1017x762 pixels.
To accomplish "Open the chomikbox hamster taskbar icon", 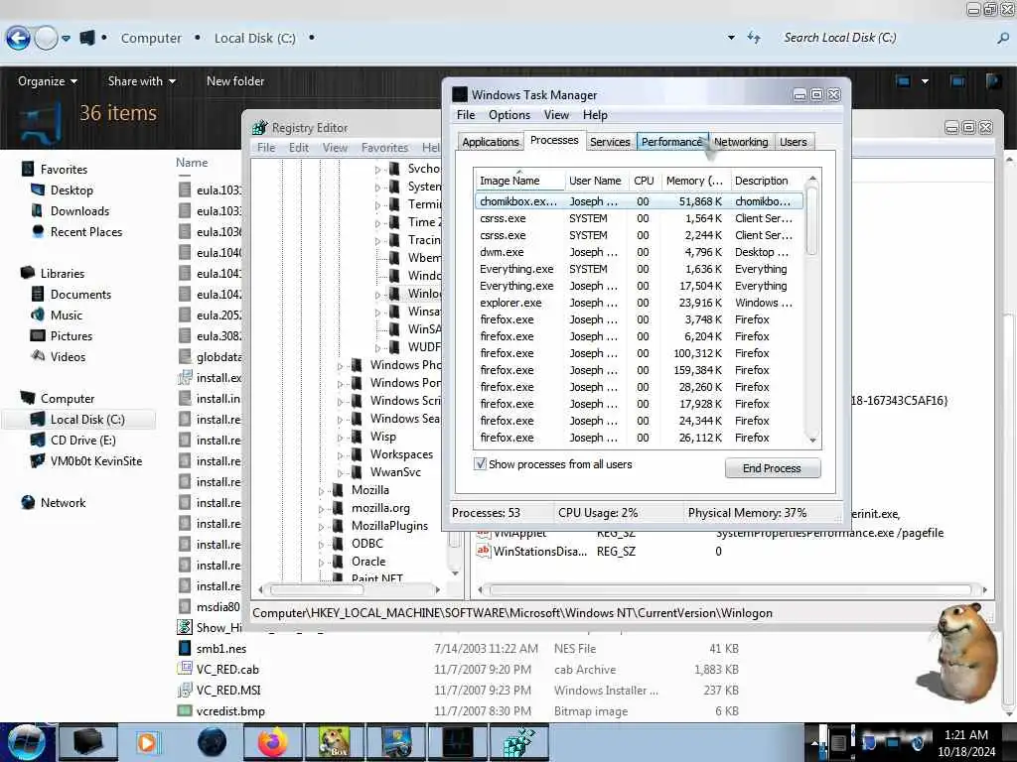I will coord(334,742).
